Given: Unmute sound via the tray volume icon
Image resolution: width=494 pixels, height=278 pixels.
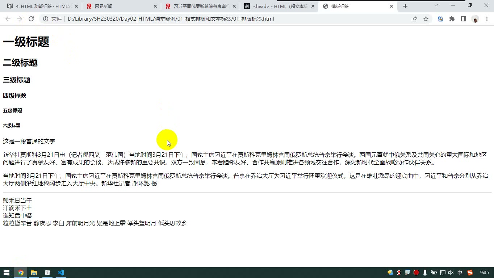Looking at the screenshot, I should coord(451,273).
